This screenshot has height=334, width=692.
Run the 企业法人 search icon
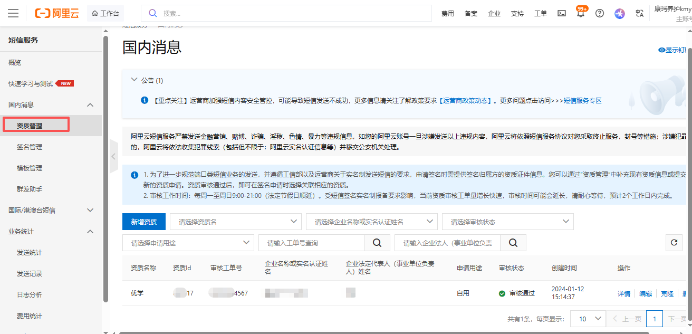[x=512, y=242]
